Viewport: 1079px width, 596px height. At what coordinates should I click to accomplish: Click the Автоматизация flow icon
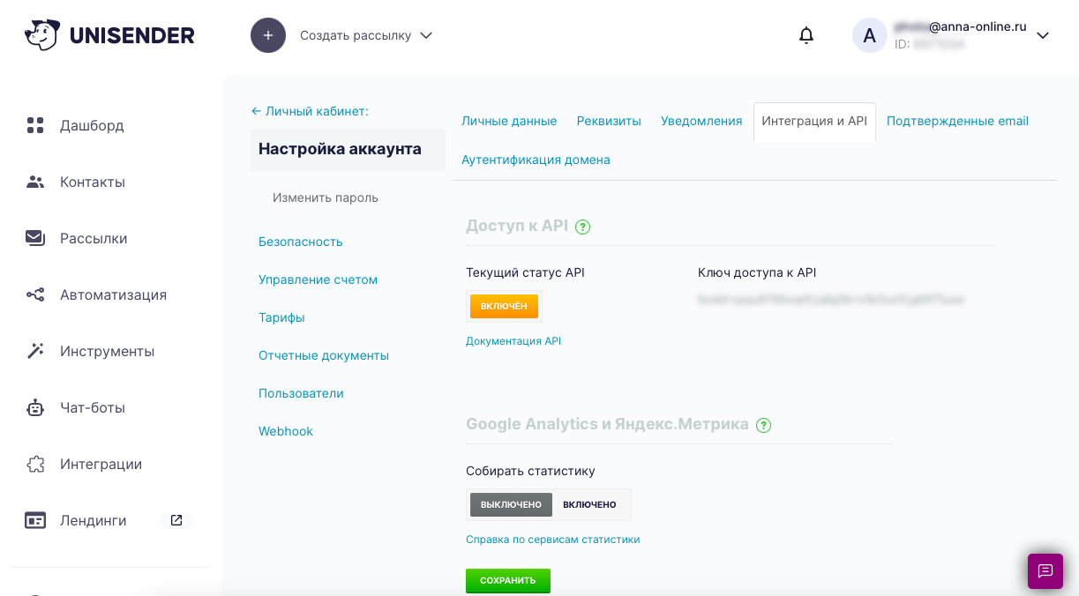point(35,294)
